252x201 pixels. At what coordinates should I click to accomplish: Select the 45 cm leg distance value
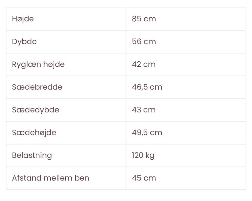[x=144, y=178]
